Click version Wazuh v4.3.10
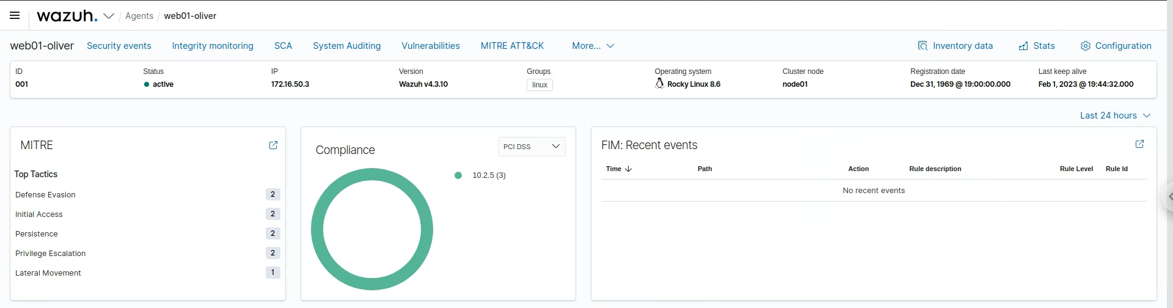Screen dimensions: 1173x308 click(x=423, y=84)
